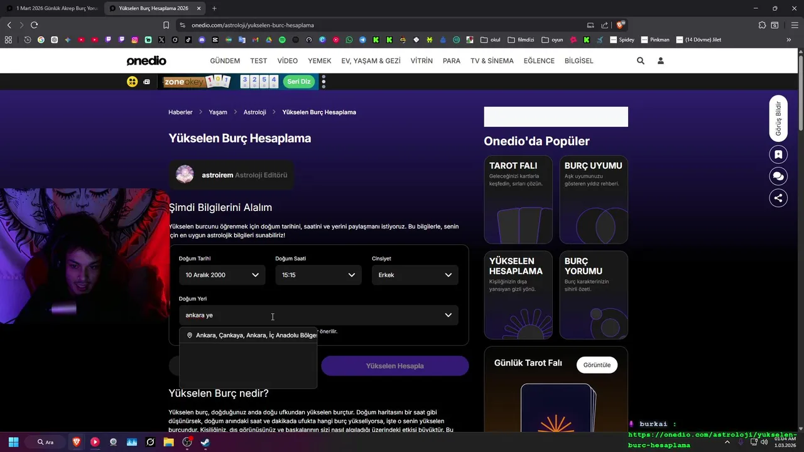The image size is (804, 452).
Task: Show more bookmarks via double chevron
Action: tap(788, 40)
